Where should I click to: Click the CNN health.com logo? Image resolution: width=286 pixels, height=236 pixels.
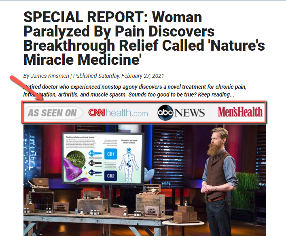[x=118, y=113]
